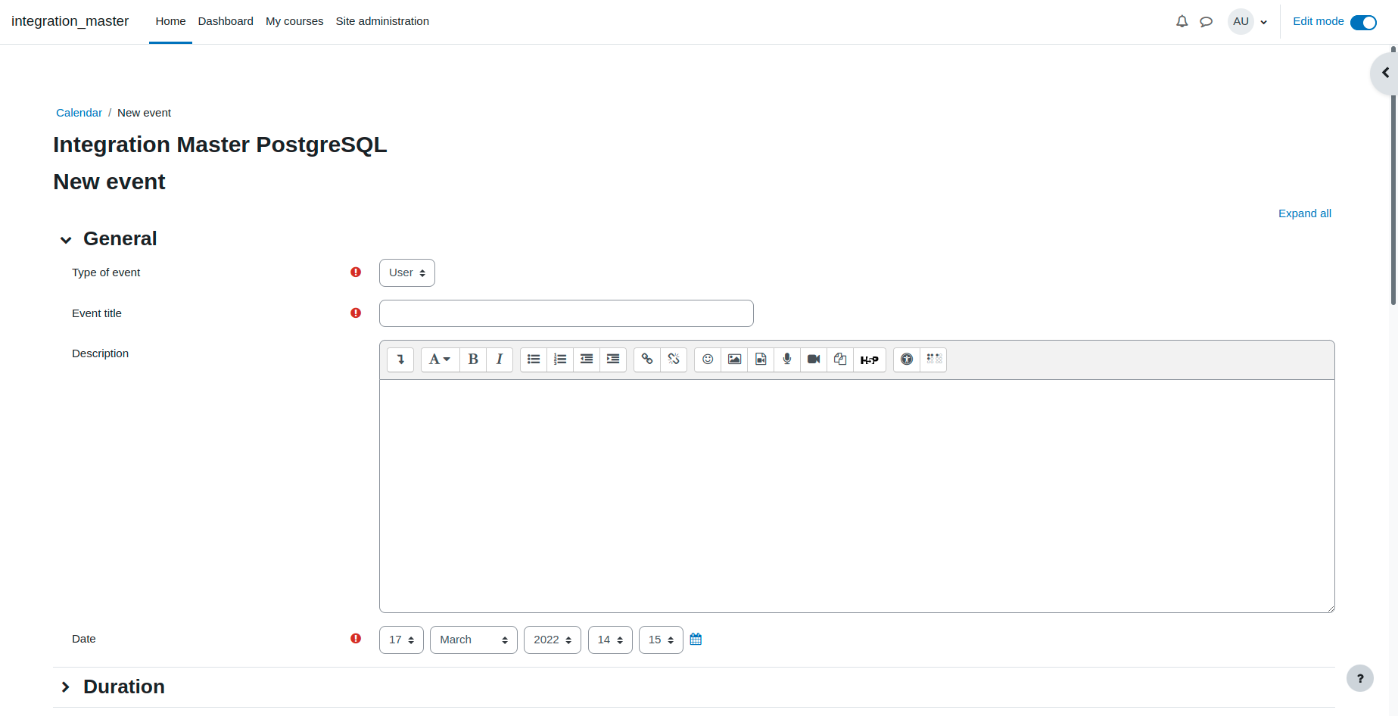1398x716 pixels.
Task: Click the Expand all link
Action: [1305, 213]
